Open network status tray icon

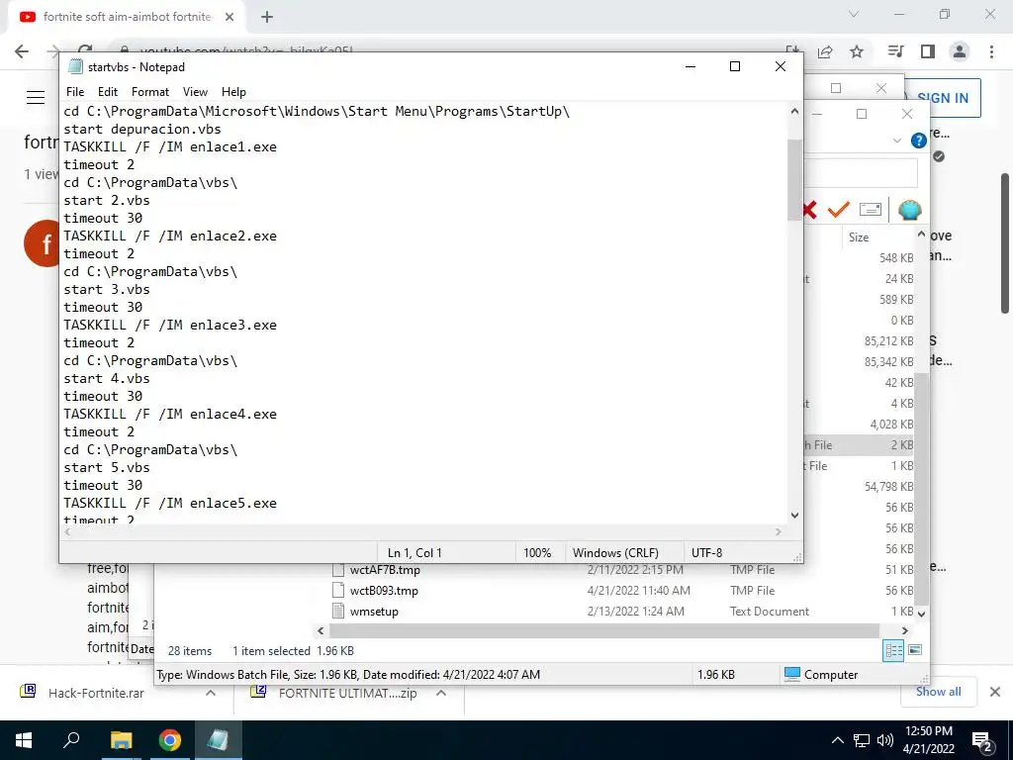coord(862,740)
